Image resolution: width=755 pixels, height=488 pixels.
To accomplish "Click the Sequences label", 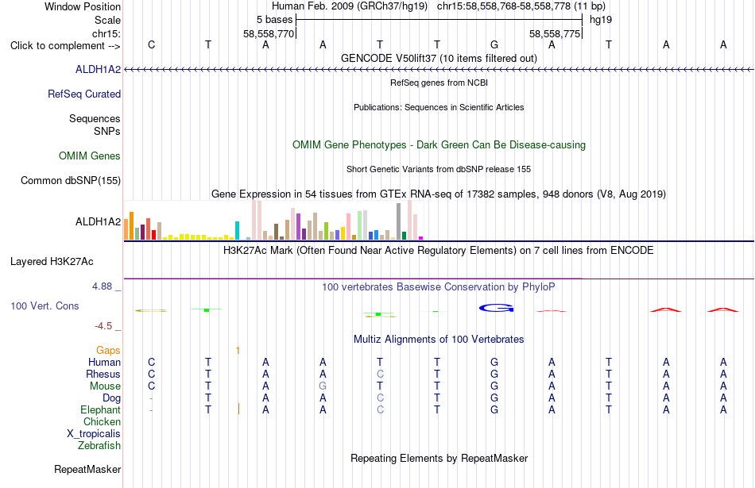I will point(95,119).
